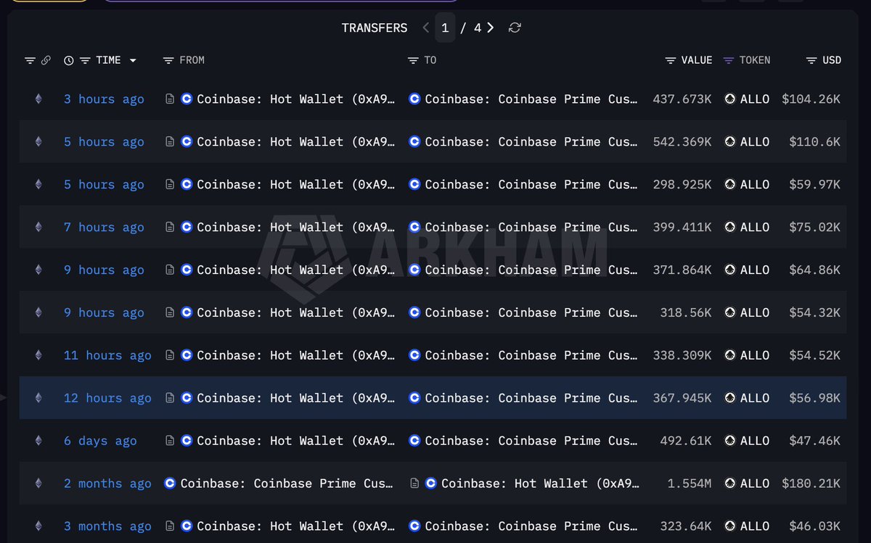The image size is (871, 543).
Task: Click value 437.673K
Action: coord(682,99)
